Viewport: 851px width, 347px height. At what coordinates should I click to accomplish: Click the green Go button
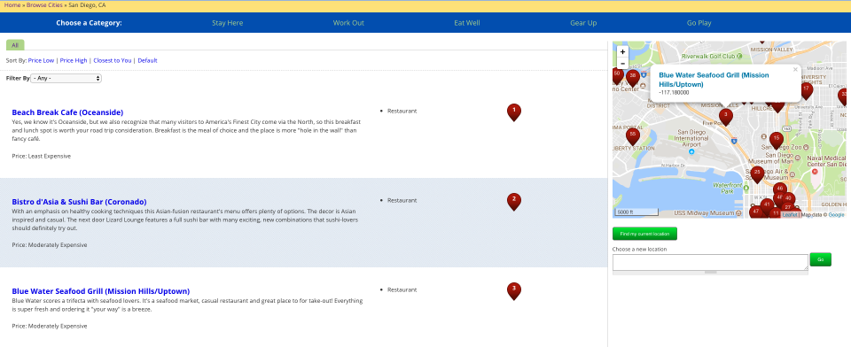[821, 259]
